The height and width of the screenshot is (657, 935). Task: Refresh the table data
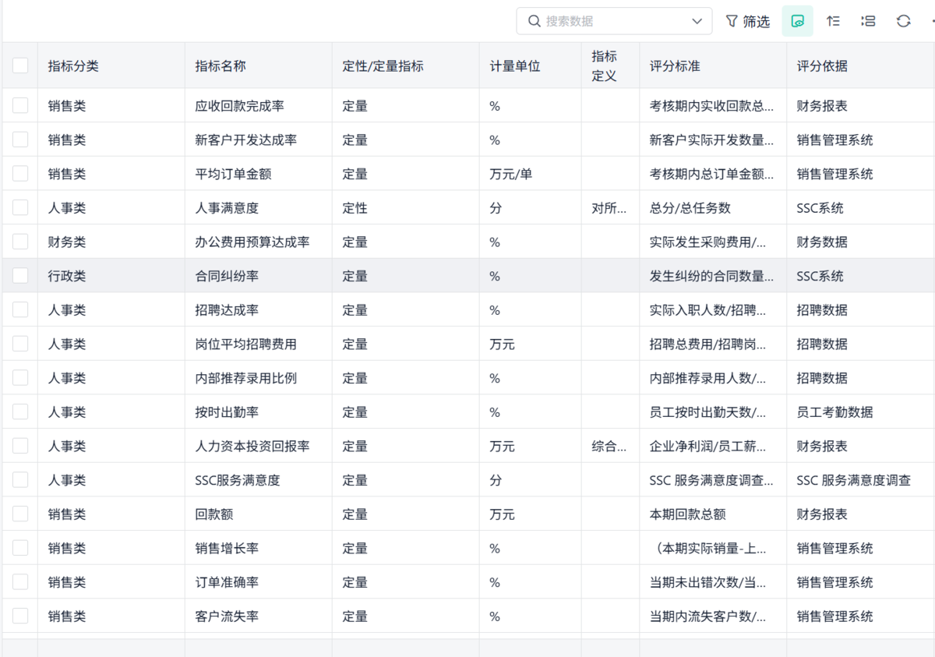(903, 21)
